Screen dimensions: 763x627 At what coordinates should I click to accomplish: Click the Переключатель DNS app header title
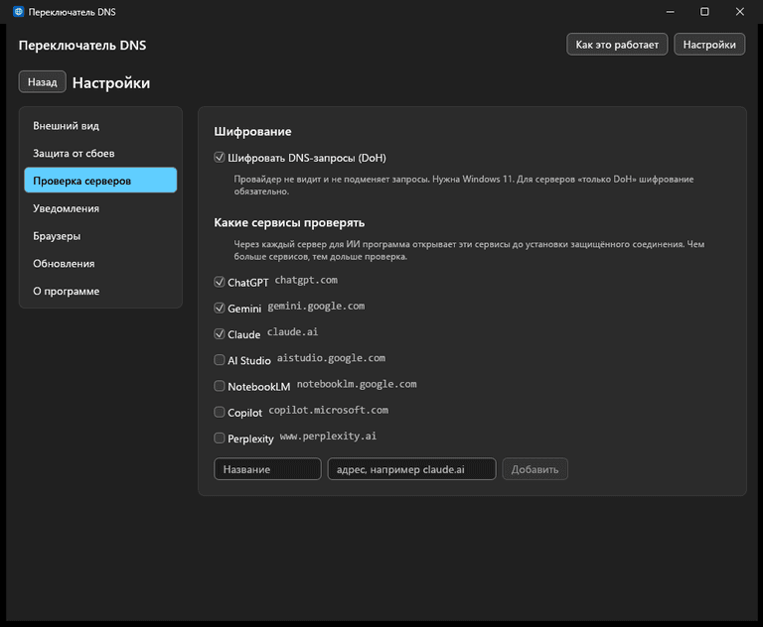(82, 46)
